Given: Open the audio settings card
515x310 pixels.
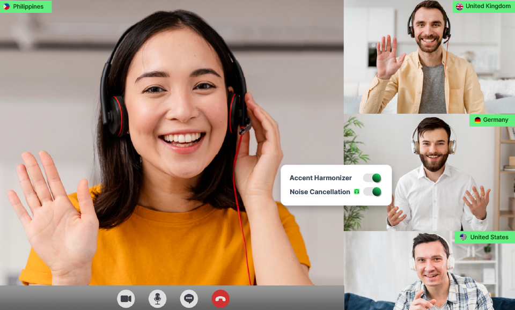Looking at the screenshot, I should (x=337, y=184).
